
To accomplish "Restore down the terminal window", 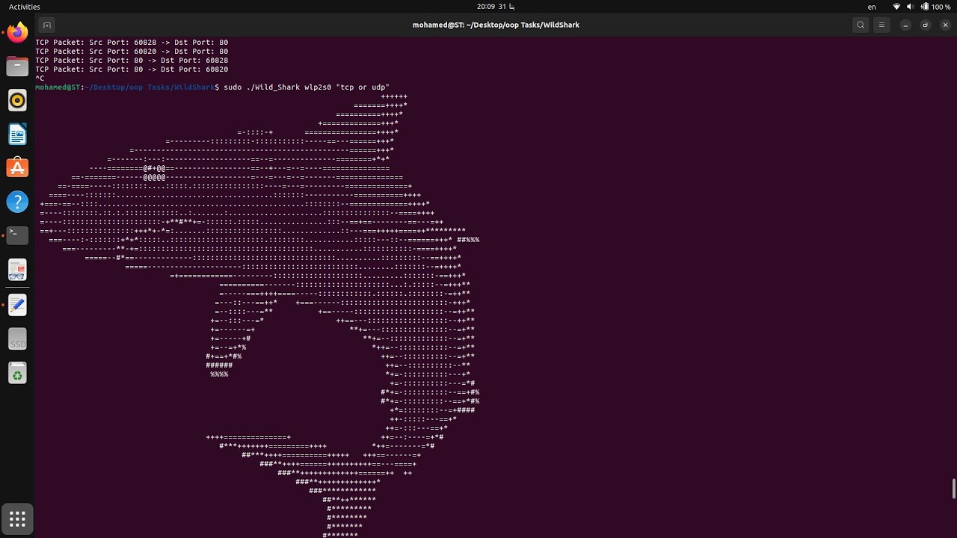I will (925, 25).
